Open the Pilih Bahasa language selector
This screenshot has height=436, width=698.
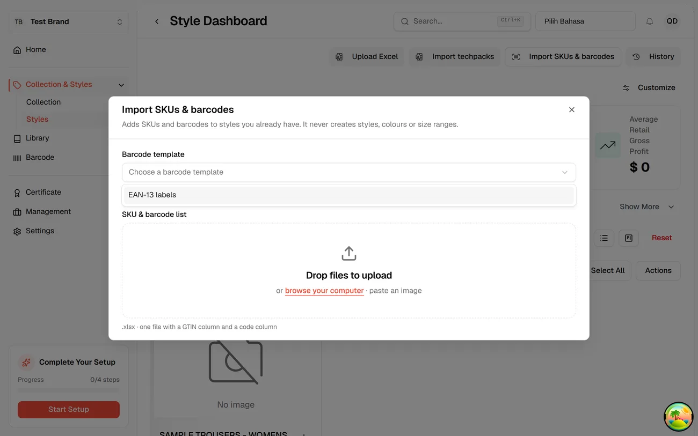click(x=585, y=21)
